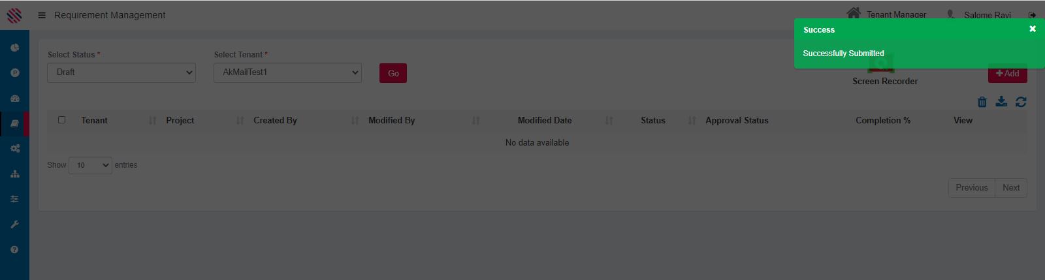Click the logout icon beside Salome Ravi
The image size is (1045, 280).
point(1032,15)
